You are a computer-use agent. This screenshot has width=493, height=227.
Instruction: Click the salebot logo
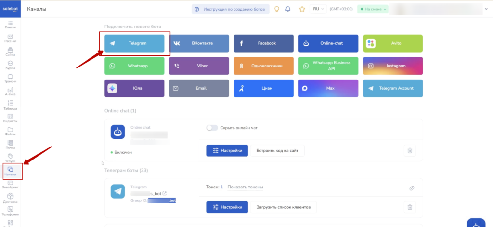11,9
